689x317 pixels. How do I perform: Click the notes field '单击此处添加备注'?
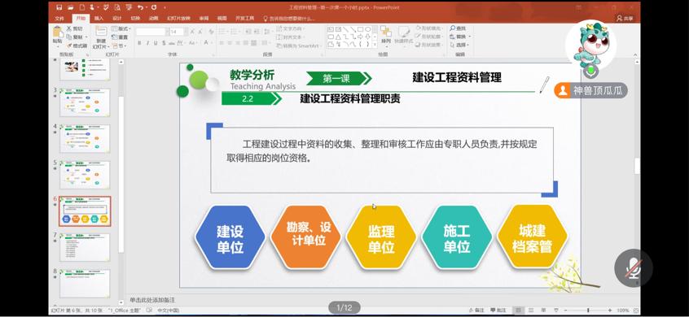(152, 300)
